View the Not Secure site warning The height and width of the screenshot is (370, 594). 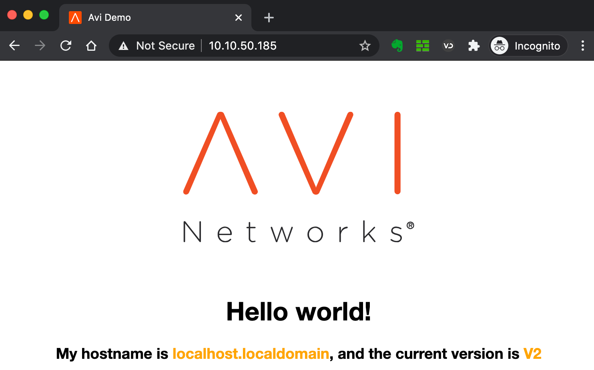click(x=157, y=46)
